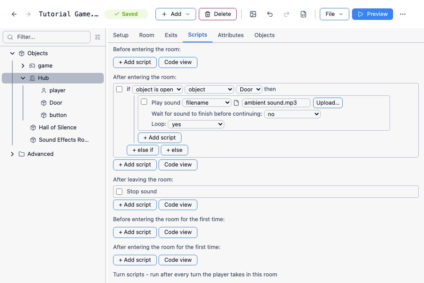Add script for Before entering first time
This screenshot has width=424, height=283.
(135, 232)
